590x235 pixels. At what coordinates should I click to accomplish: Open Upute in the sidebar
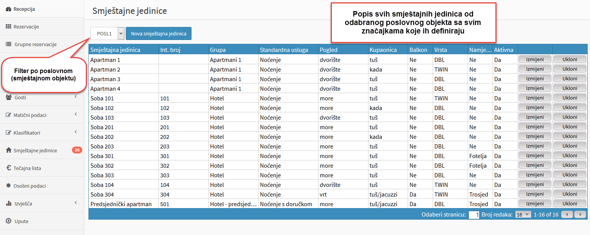[x=42, y=221]
